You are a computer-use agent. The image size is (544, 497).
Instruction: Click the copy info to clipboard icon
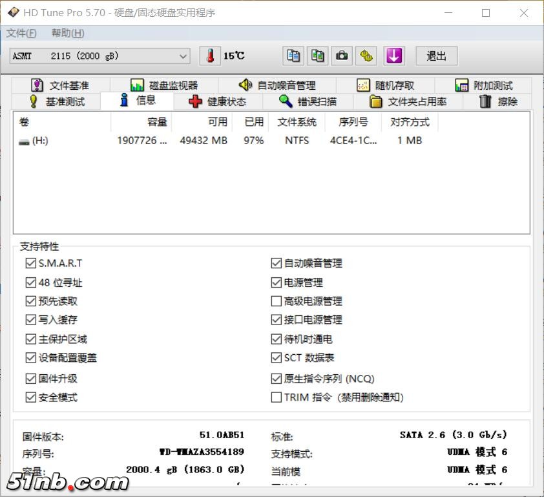click(x=293, y=56)
